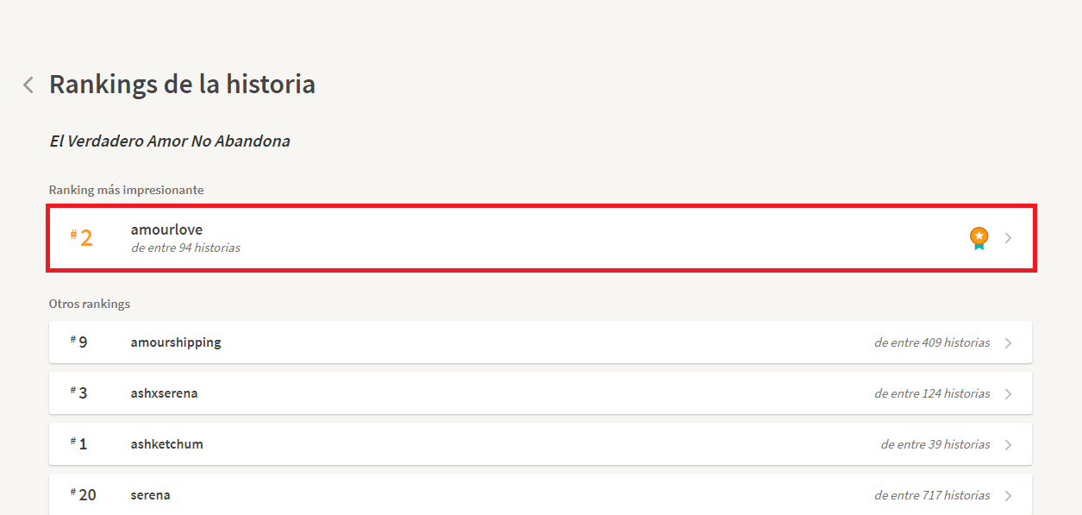Click the #20 rank number
Image resolution: width=1082 pixels, height=515 pixels.
(x=84, y=495)
